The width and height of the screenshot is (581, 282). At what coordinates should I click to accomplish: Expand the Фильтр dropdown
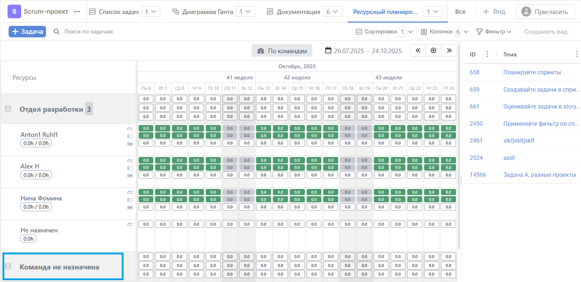point(494,32)
